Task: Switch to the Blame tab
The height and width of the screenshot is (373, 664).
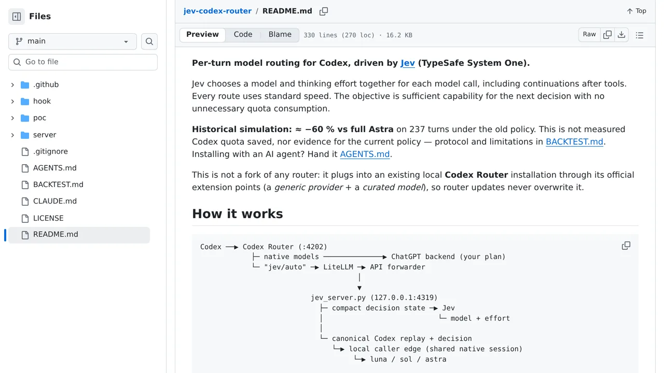Action: 280,35
